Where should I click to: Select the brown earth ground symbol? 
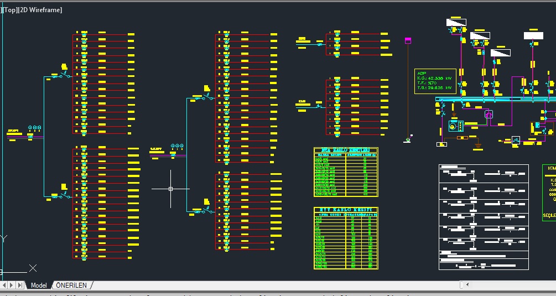tap(479, 147)
